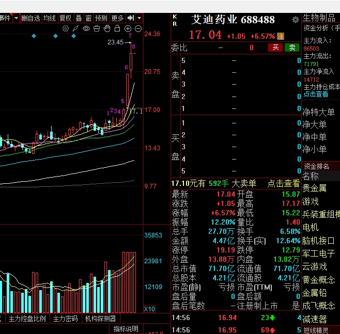The width and height of the screenshot is (340, 334).
Task: Click the K R indicator icon
Action: click(175, 20)
